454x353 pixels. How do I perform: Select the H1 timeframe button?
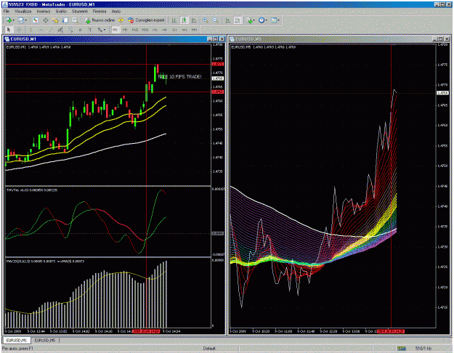[x=155, y=30]
